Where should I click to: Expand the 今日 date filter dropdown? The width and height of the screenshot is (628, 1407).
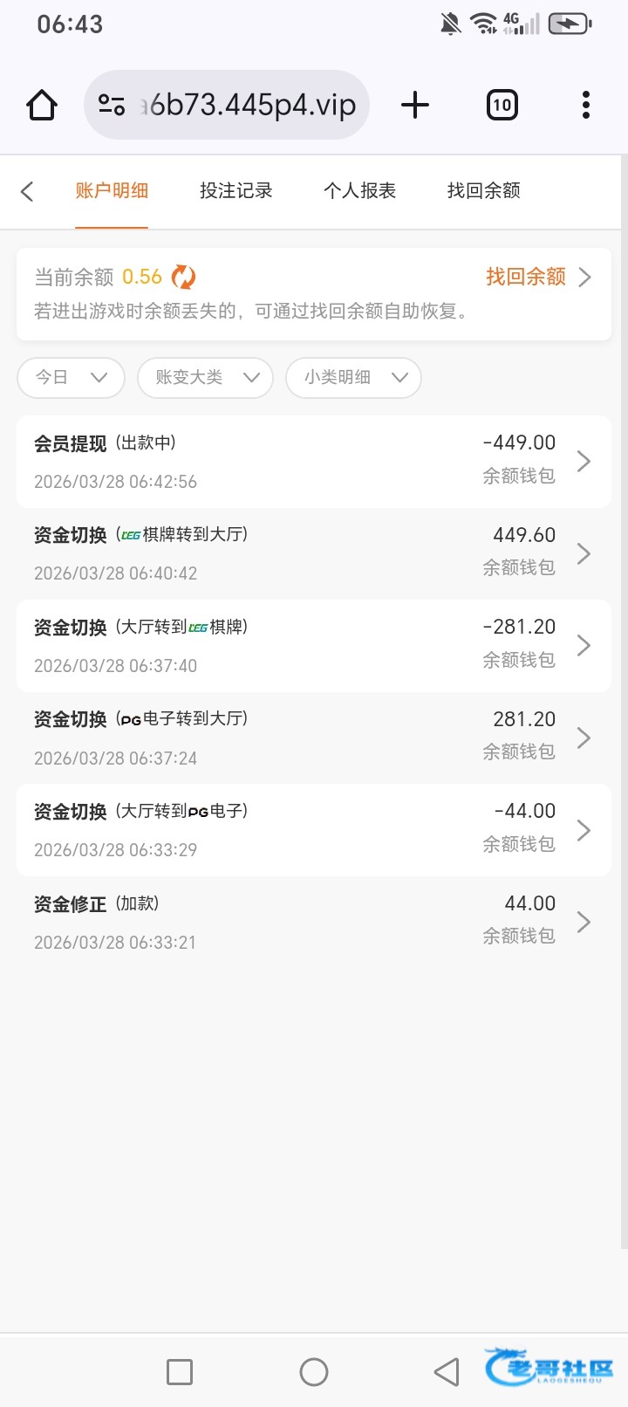pyautogui.click(x=71, y=378)
